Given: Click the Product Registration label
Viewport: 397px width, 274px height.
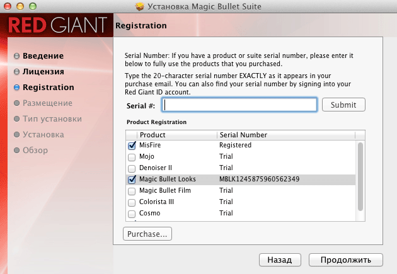Looking at the screenshot, I should (156, 122).
